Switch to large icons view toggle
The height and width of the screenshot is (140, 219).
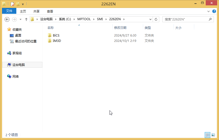coord(213,135)
